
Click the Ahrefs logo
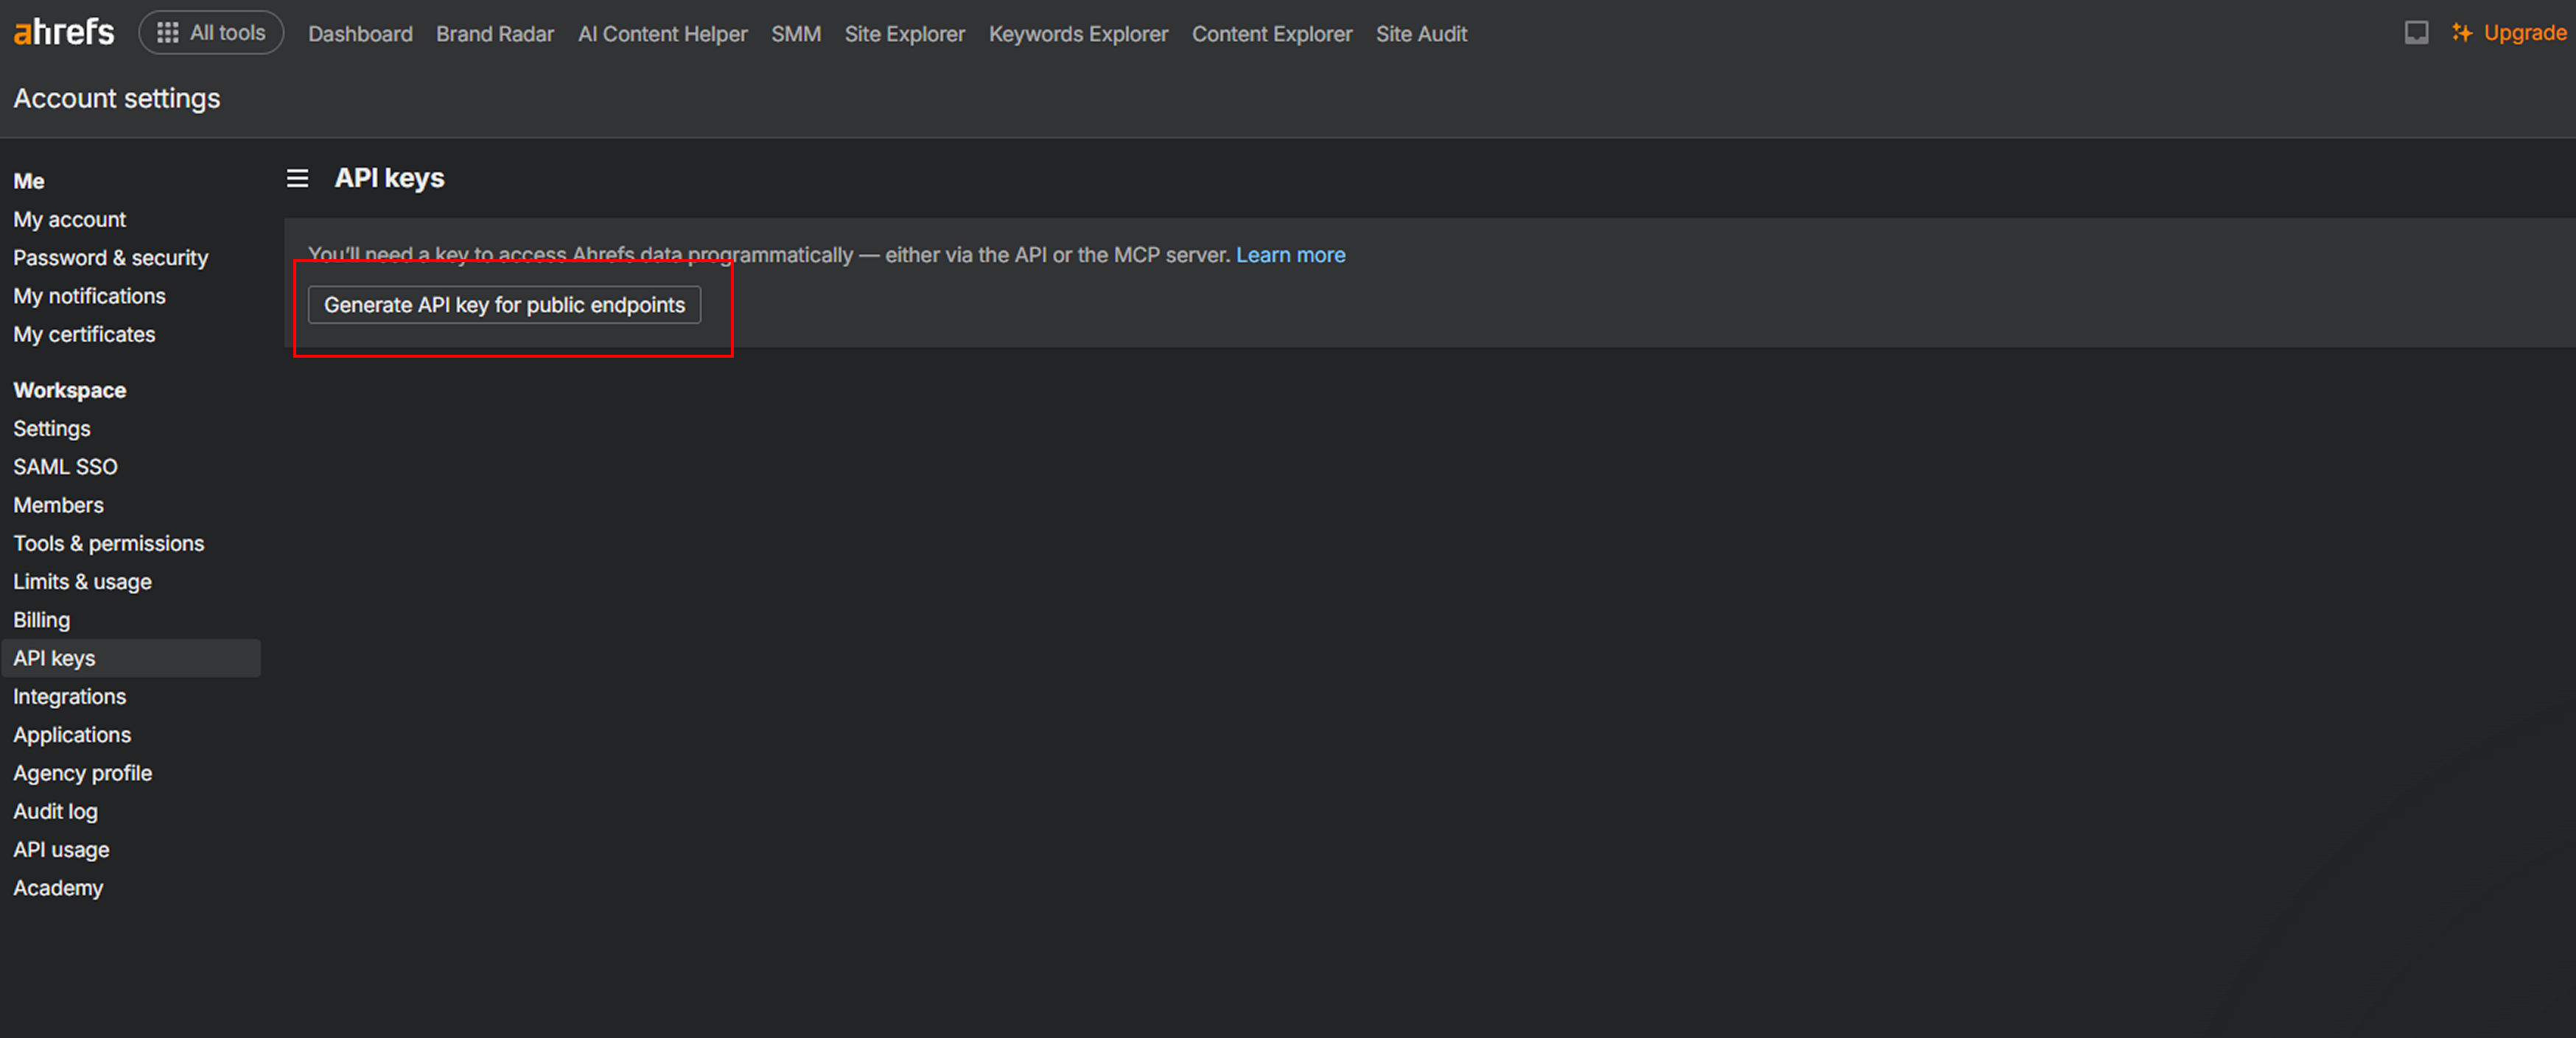click(x=64, y=33)
